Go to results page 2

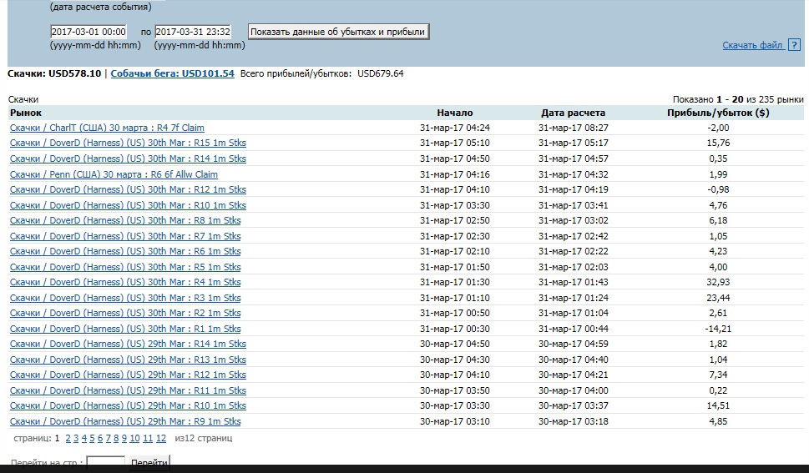coord(68,438)
